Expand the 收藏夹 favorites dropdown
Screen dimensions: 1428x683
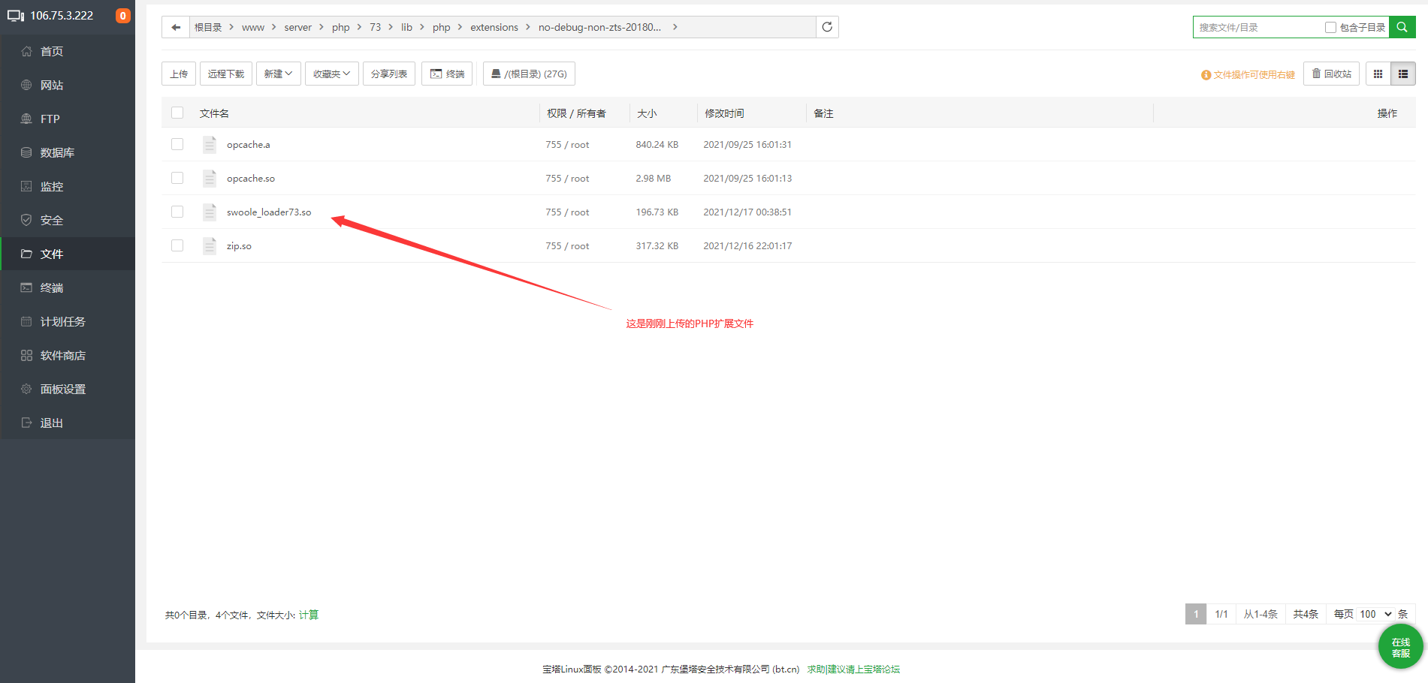click(331, 74)
